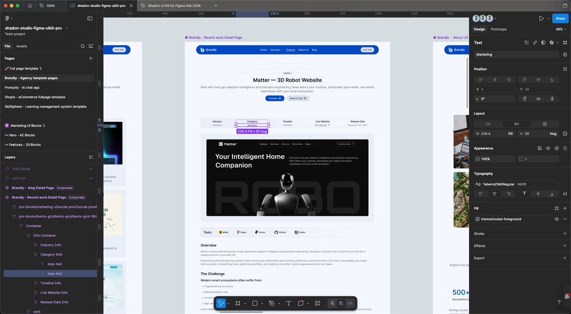Open the type settings sliders icon

[565, 194]
